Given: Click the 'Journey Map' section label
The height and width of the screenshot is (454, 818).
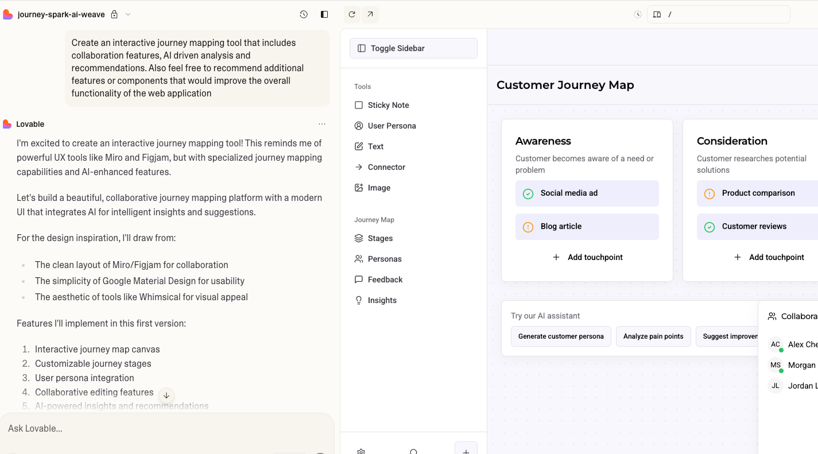Looking at the screenshot, I should tap(374, 220).
